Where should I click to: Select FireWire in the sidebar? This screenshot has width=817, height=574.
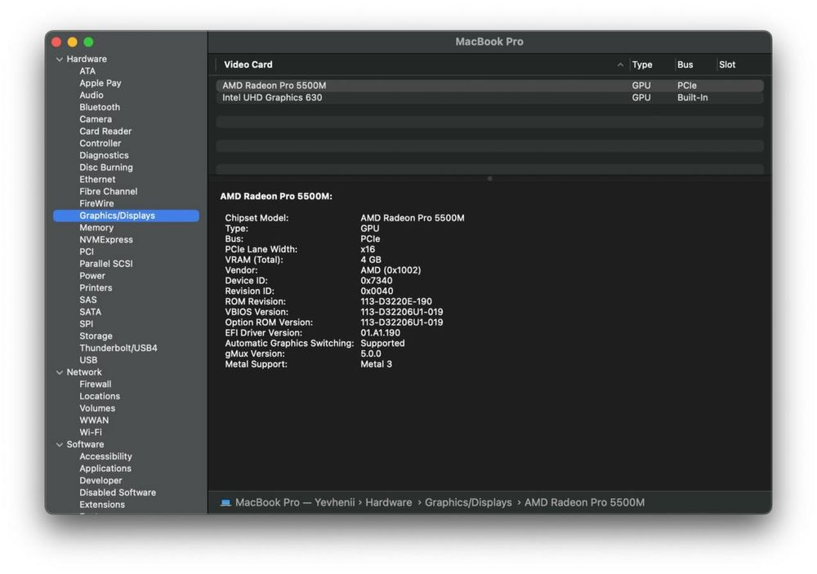(96, 203)
